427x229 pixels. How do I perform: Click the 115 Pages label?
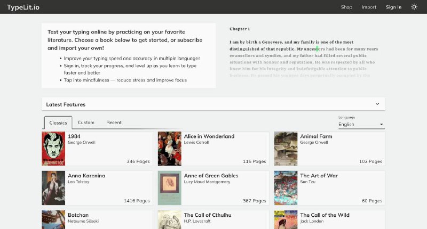(x=255, y=161)
